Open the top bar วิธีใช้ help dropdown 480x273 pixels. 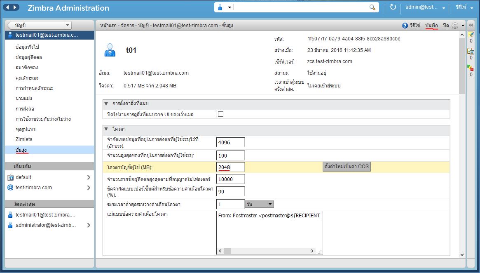coord(464,7)
